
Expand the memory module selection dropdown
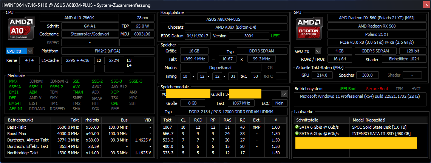click(x=284, y=94)
